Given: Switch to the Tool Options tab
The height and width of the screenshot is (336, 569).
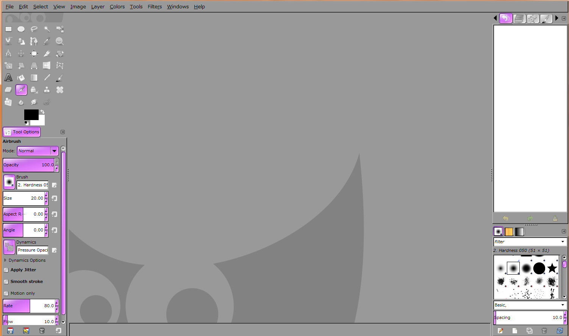Looking at the screenshot, I should [22, 132].
